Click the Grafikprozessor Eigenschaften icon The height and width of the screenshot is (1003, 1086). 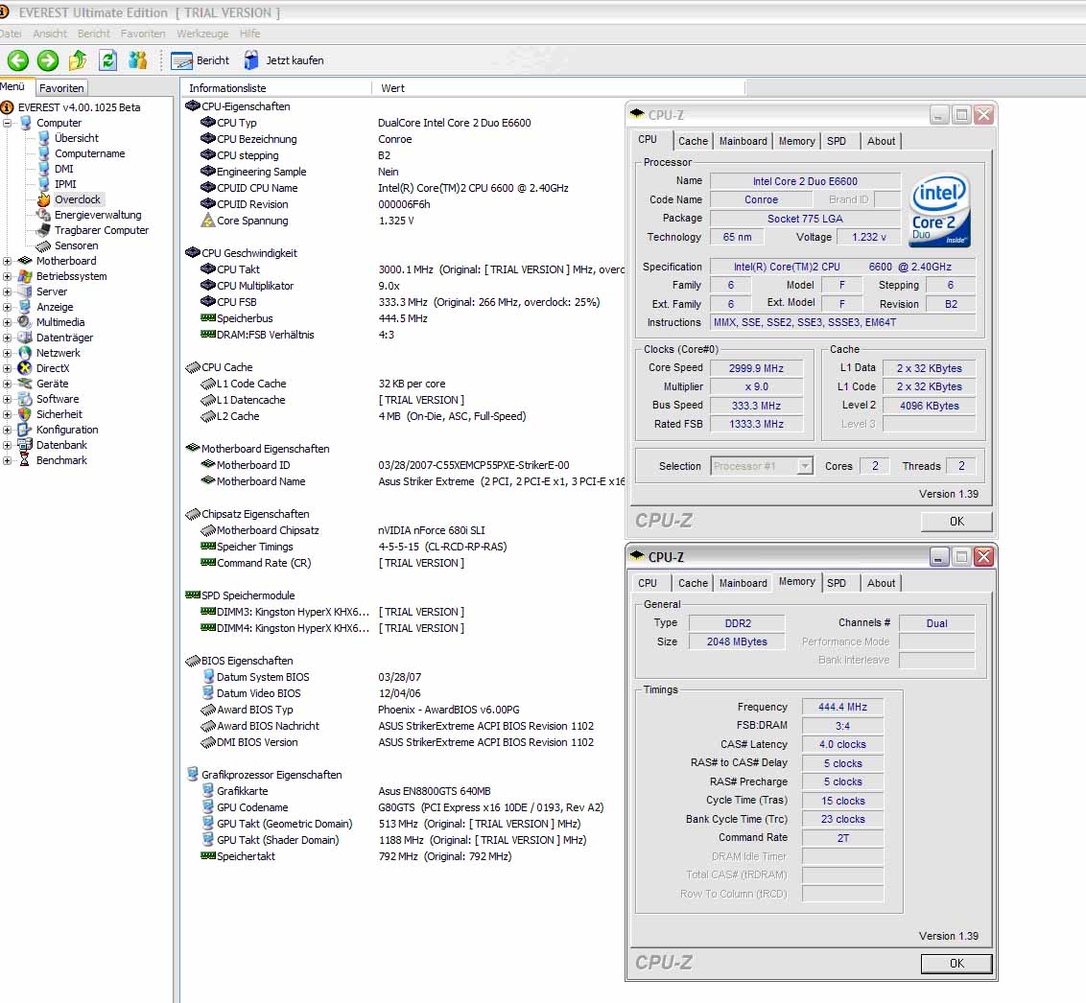pyautogui.click(x=193, y=774)
